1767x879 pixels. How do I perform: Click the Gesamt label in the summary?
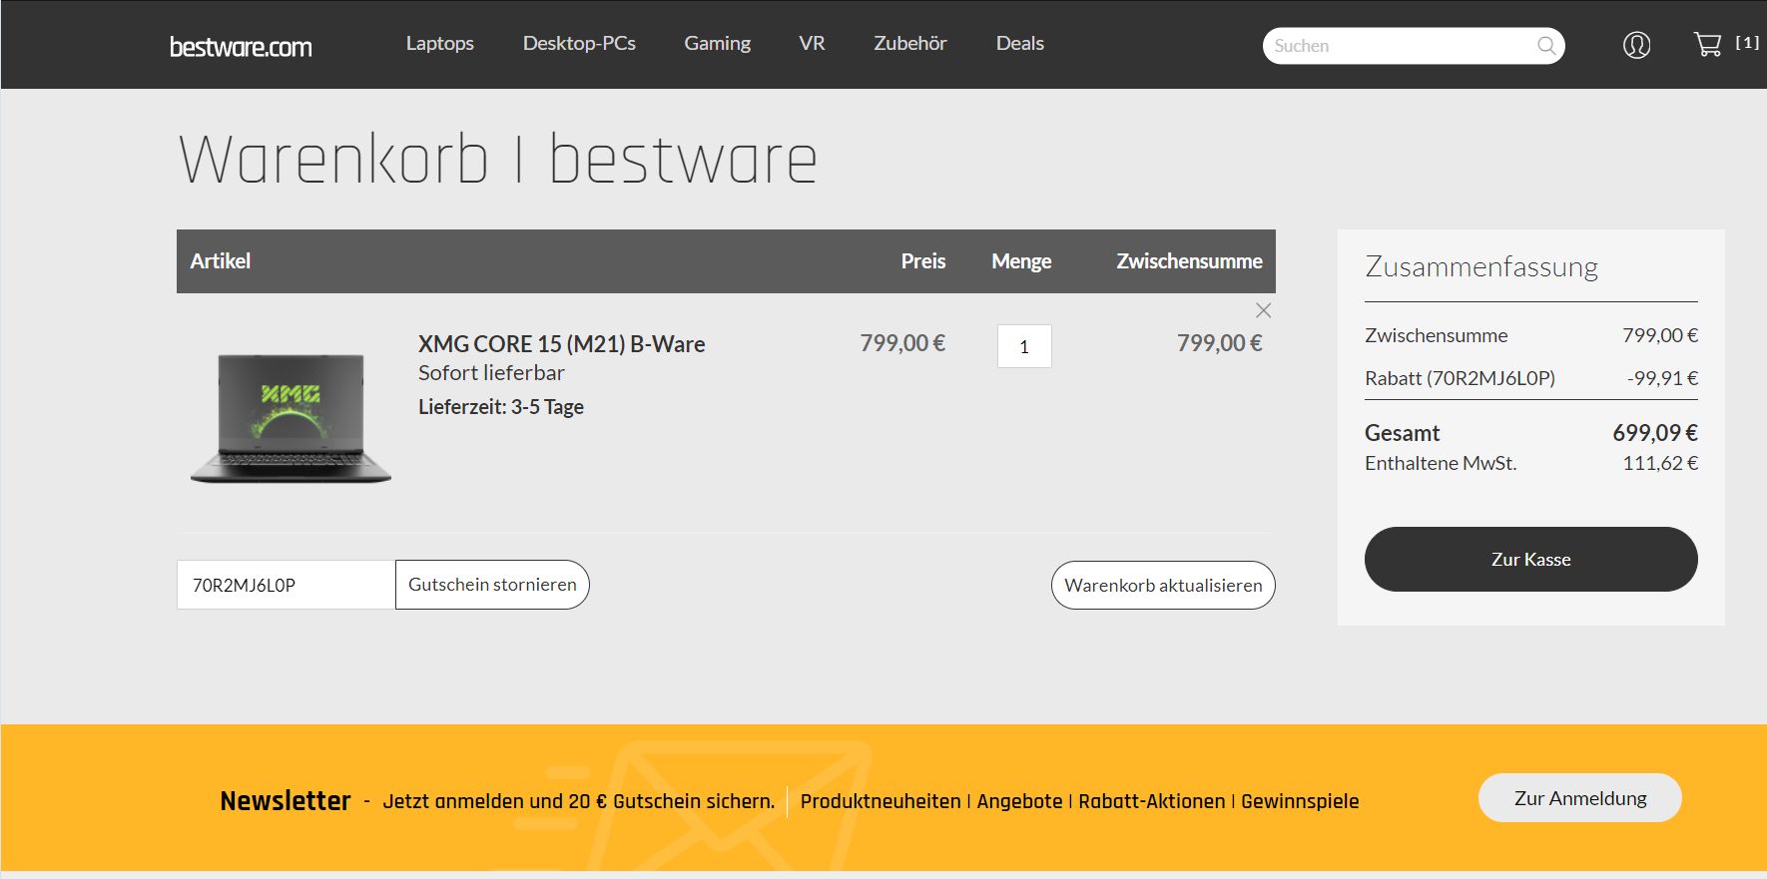tap(1403, 433)
